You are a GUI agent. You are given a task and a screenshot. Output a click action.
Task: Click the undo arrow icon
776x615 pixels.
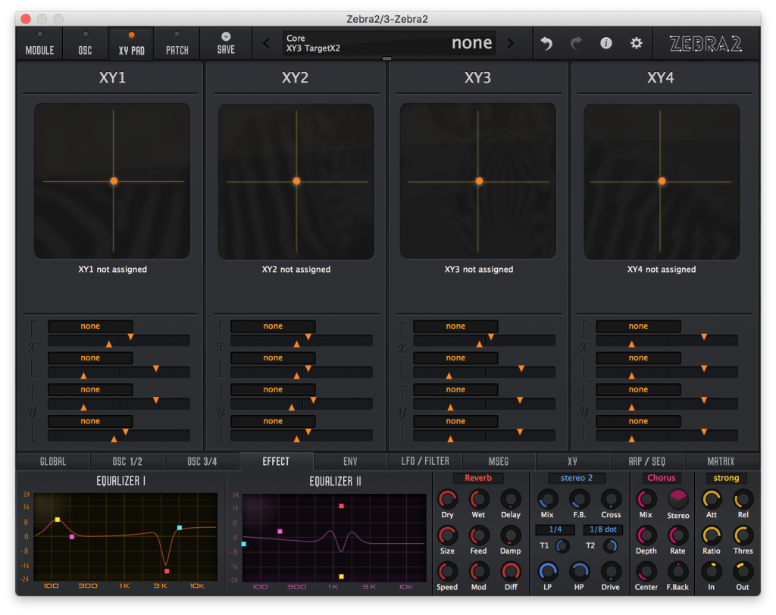click(546, 44)
